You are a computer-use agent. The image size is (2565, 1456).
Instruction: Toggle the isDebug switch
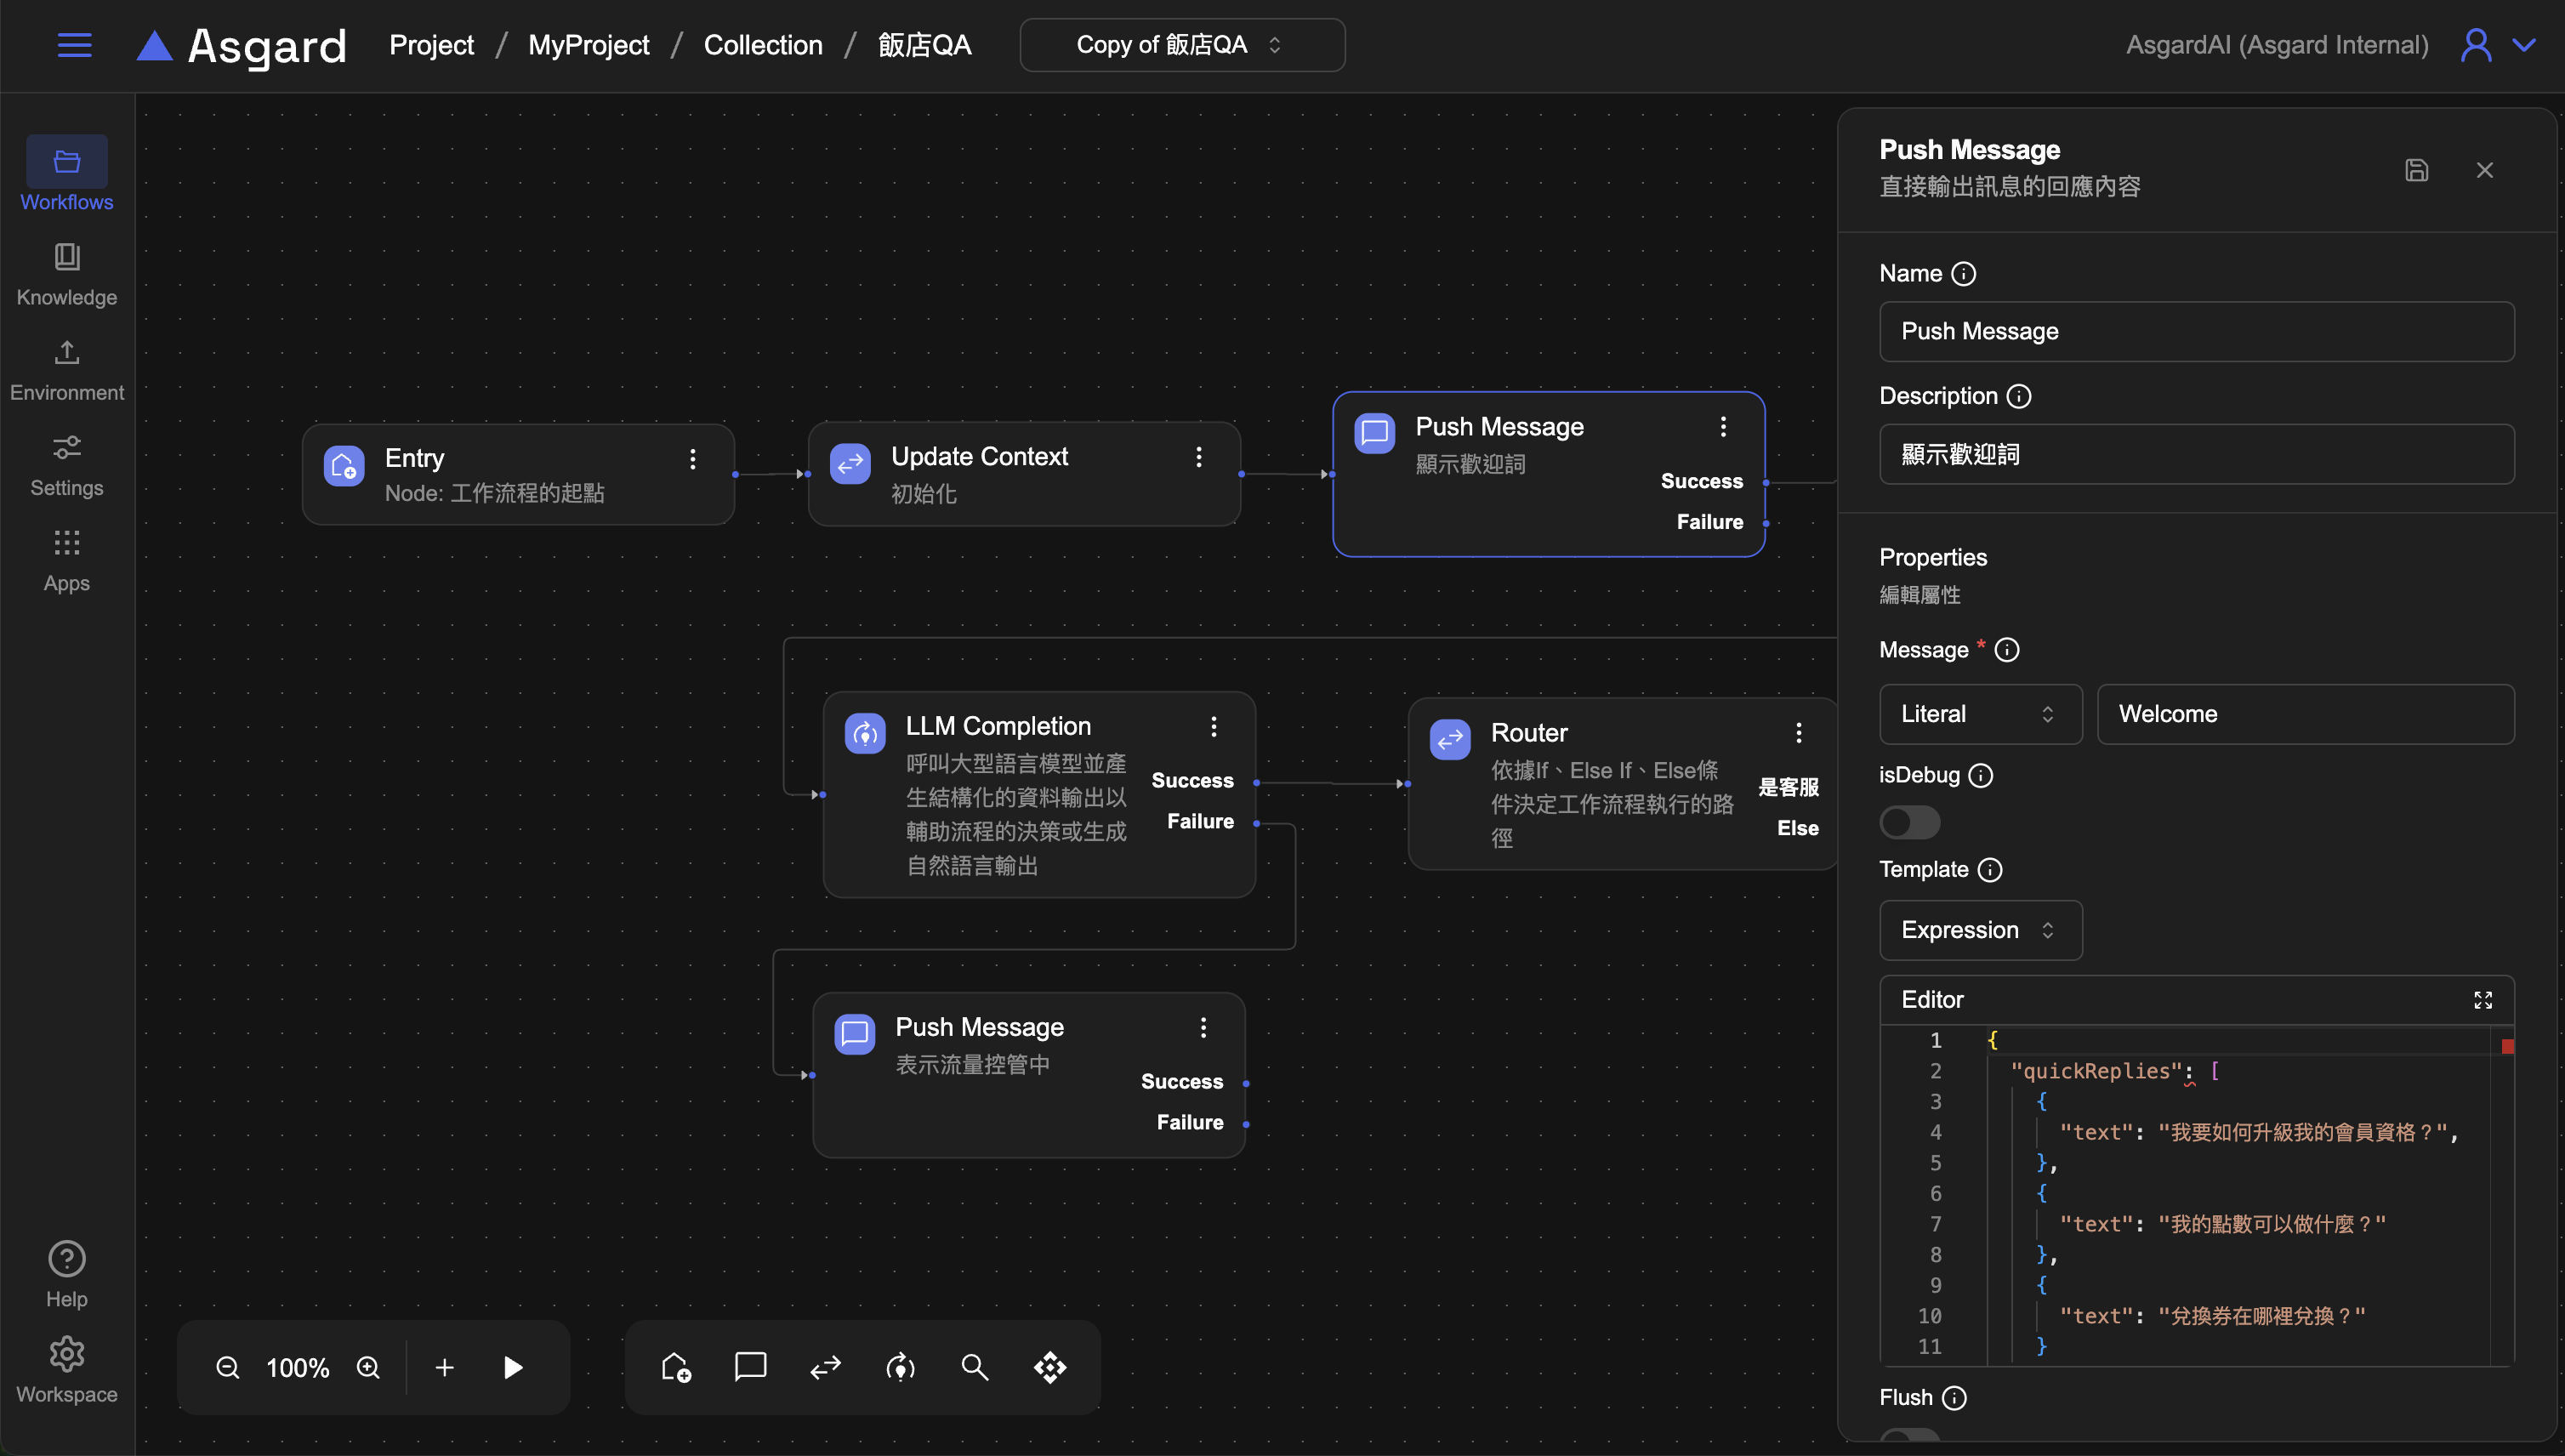pyautogui.click(x=1909, y=823)
